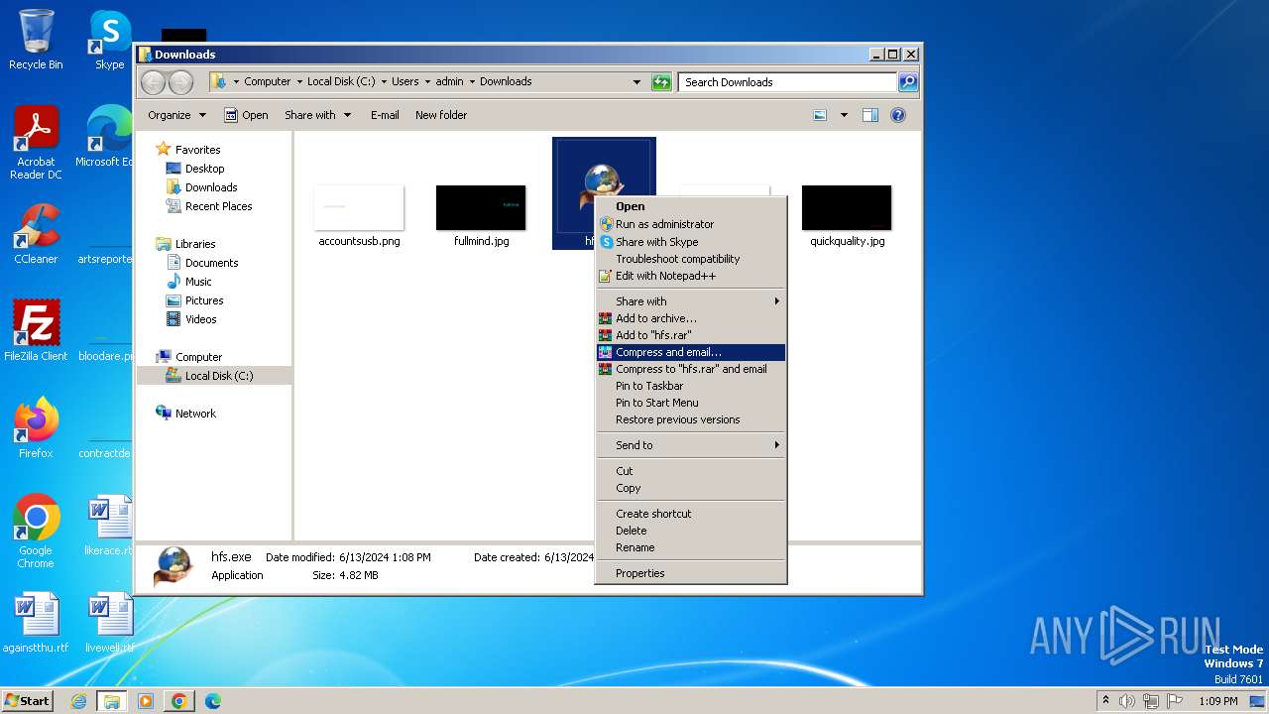Choose Delete in context menu
Image resolution: width=1269 pixels, height=714 pixels.
pyautogui.click(x=690, y=531)
